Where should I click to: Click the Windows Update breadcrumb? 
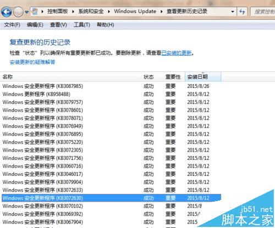135,12
